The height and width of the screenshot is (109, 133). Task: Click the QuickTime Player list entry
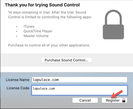(38, 31)
